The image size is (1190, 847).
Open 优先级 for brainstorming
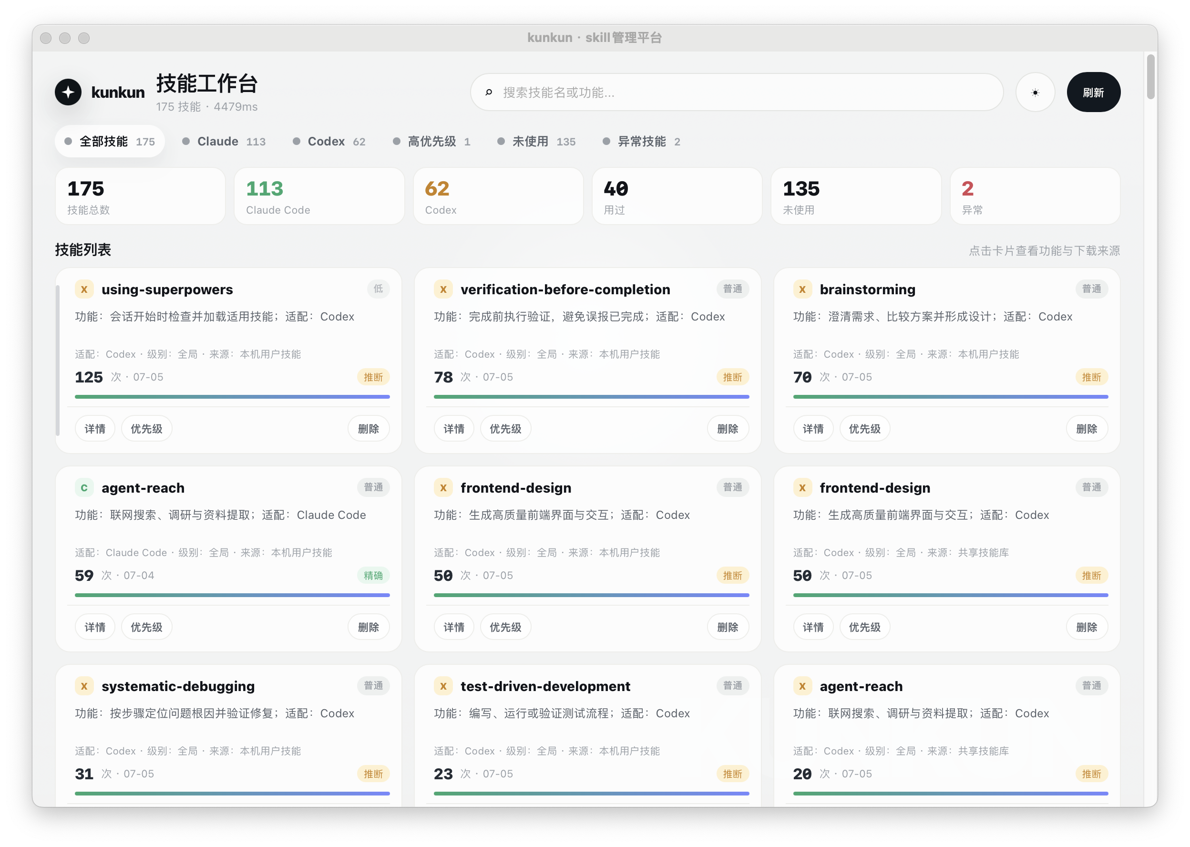[865, 429]
